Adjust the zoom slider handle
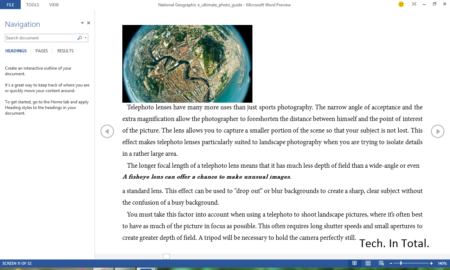The width and height of the screenshot is (450, 270). coord(401,263)
